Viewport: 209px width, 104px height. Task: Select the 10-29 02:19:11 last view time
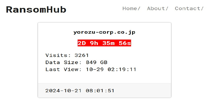pos(111,69)
